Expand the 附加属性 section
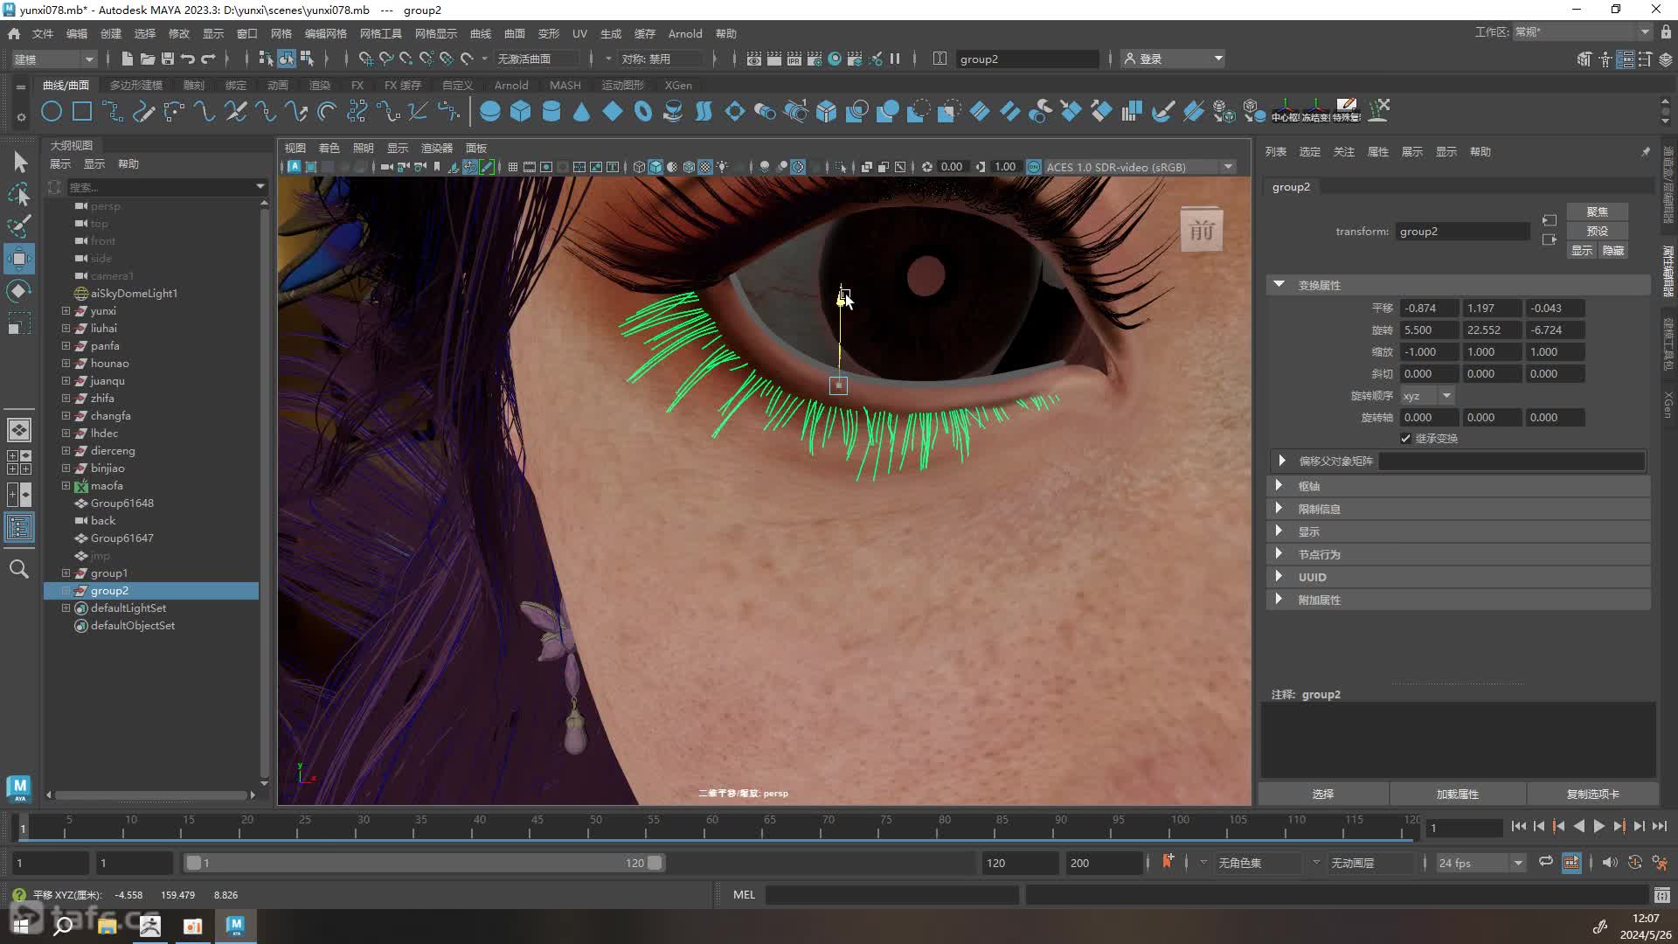 1279,599
